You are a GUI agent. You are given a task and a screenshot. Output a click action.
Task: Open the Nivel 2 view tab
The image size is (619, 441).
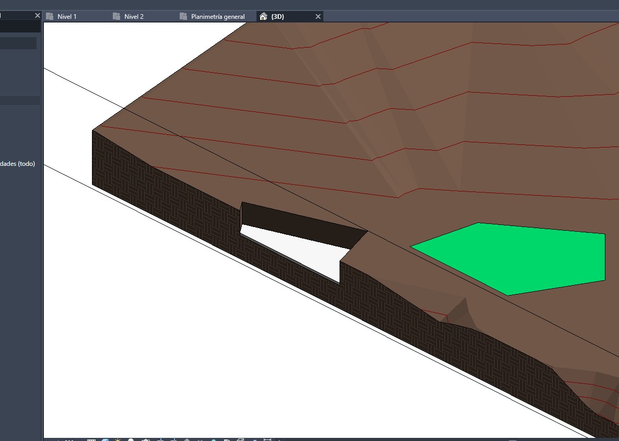(134, 17)
